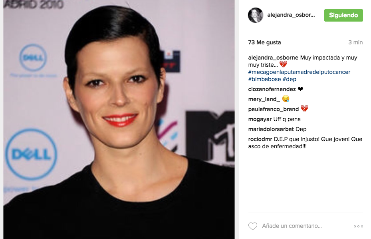
Task: Open the #dep hashtag link
Action: point(290,79)
